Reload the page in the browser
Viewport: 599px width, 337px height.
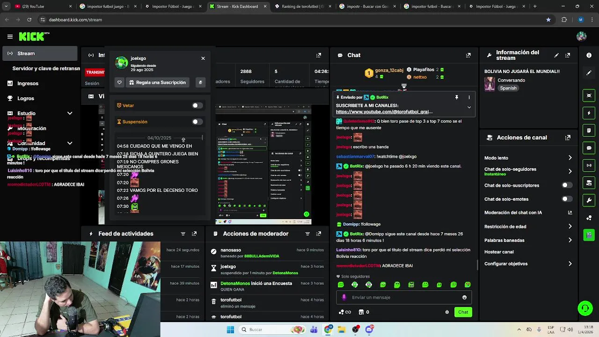click(x=29, y=20)
